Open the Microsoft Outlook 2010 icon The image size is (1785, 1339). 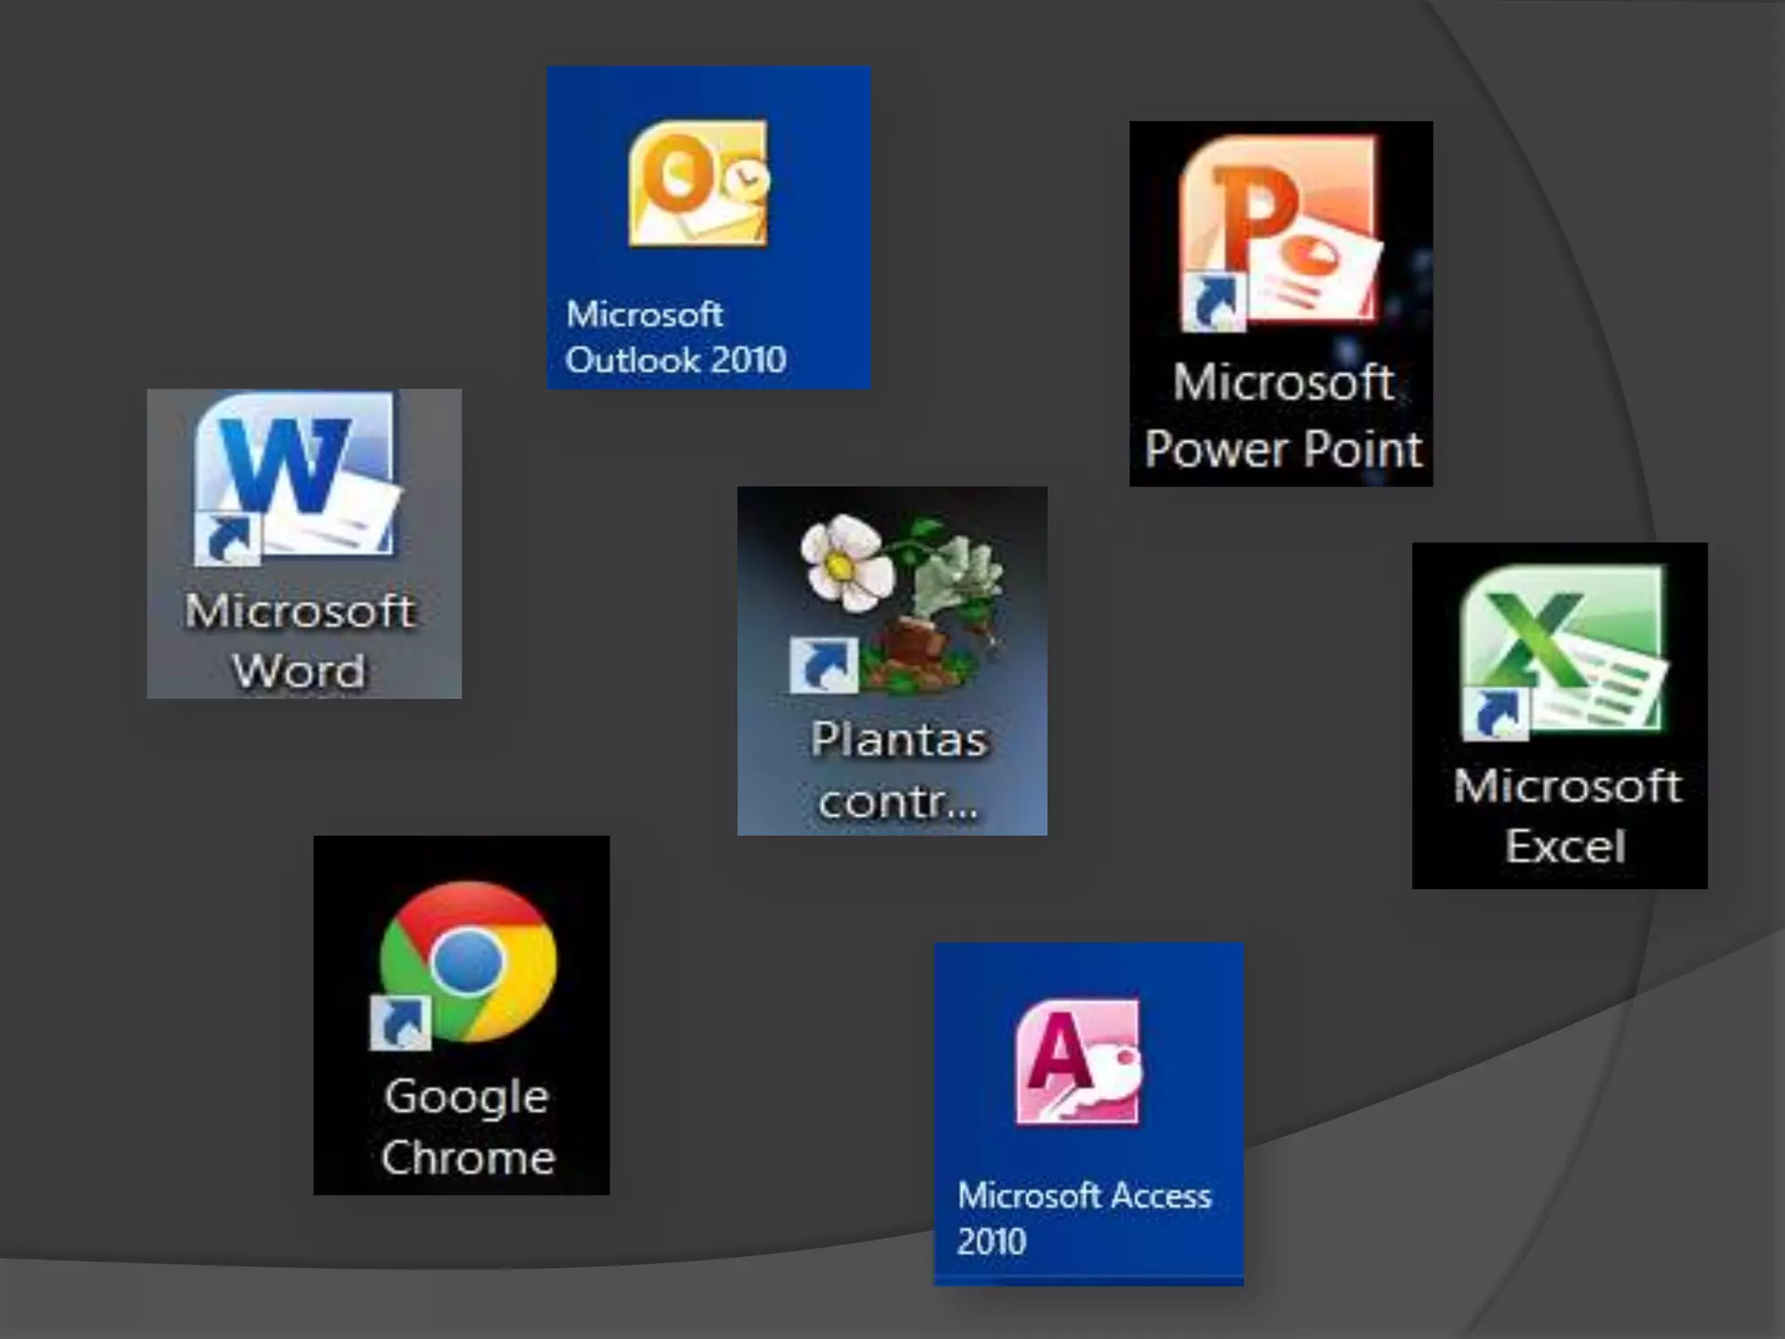697,183
